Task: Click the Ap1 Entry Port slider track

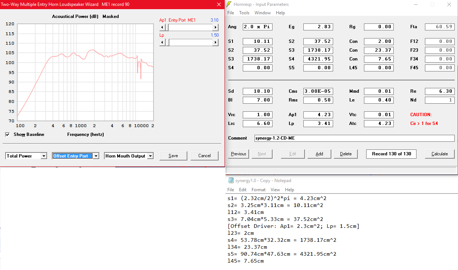Action: [x=189, y=27]
